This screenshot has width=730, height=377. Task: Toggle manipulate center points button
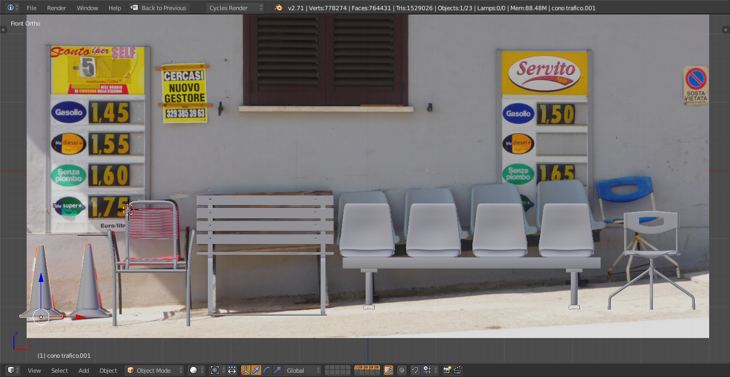[232, 370]
